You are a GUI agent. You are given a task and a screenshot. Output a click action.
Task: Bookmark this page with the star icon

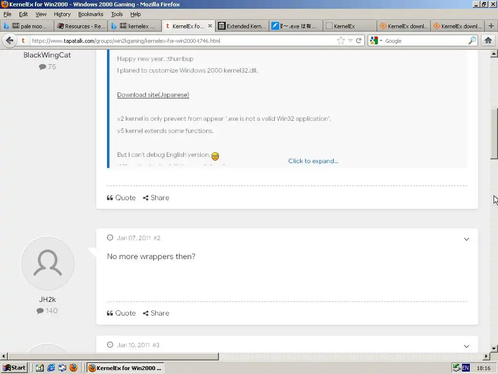click(340, 41)
